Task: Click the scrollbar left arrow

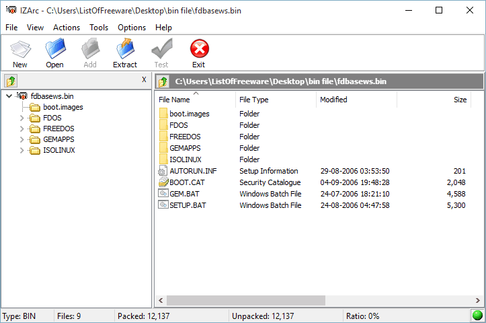Action: [x=161, y=300]
